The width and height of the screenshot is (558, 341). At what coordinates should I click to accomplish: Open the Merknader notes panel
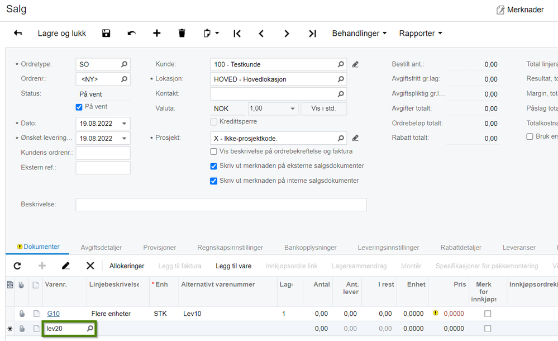click(x=520, y=10)
